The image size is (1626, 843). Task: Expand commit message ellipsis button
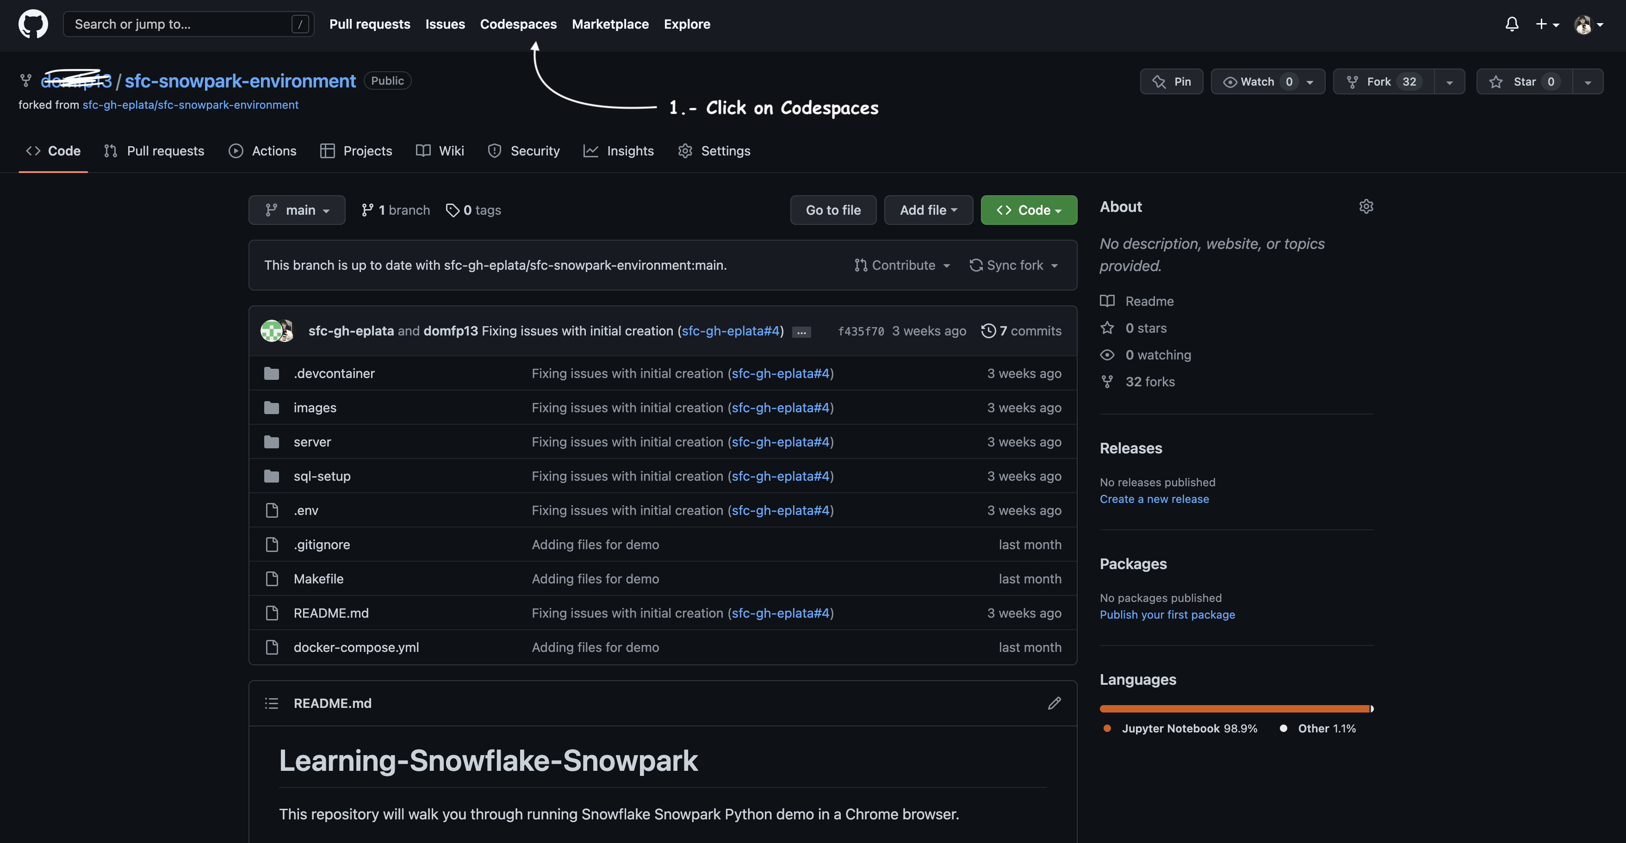801,332
